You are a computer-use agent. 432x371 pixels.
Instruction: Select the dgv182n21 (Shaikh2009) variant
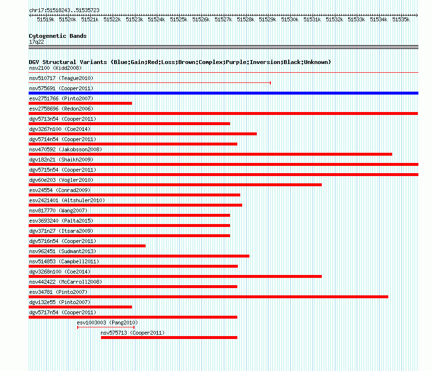pos(61,160)
